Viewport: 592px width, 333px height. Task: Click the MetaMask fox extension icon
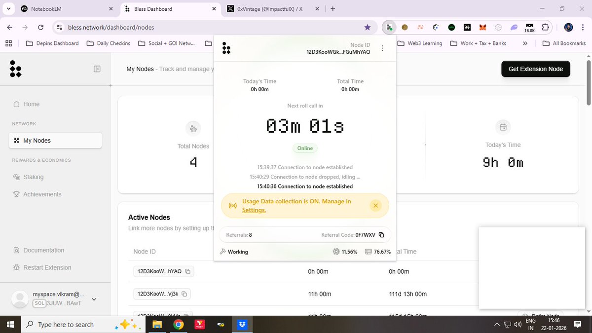point(483,28)
